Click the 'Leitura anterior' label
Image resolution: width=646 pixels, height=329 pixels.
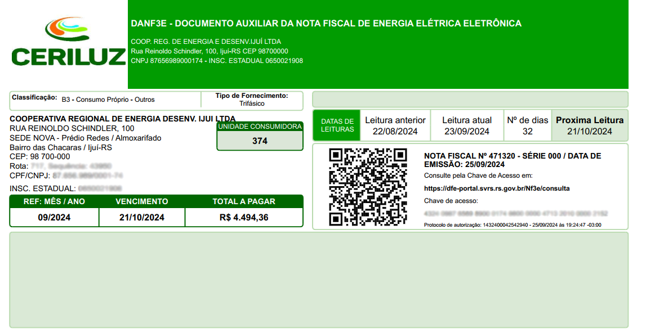click(395, 120)
